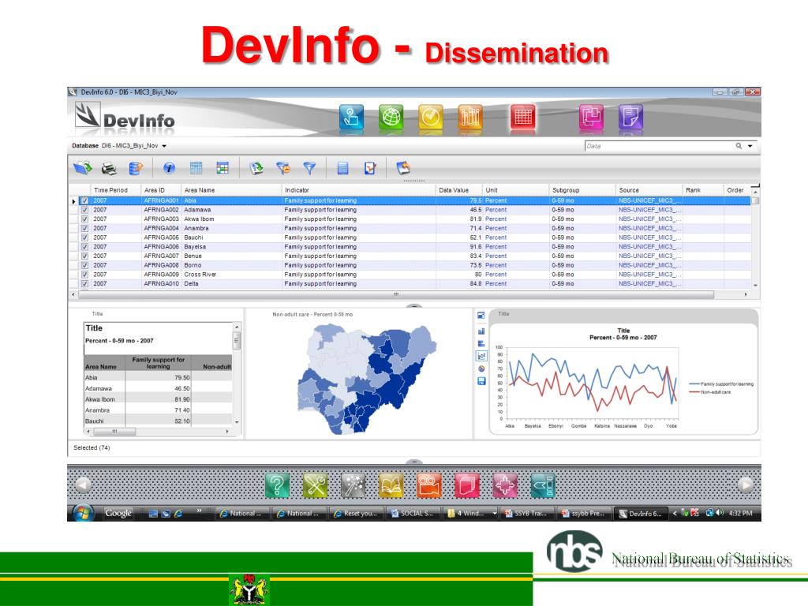This screenshot has width=808, height=606.
Task: Click the database export toolbar icon
Action: point(136,169)
